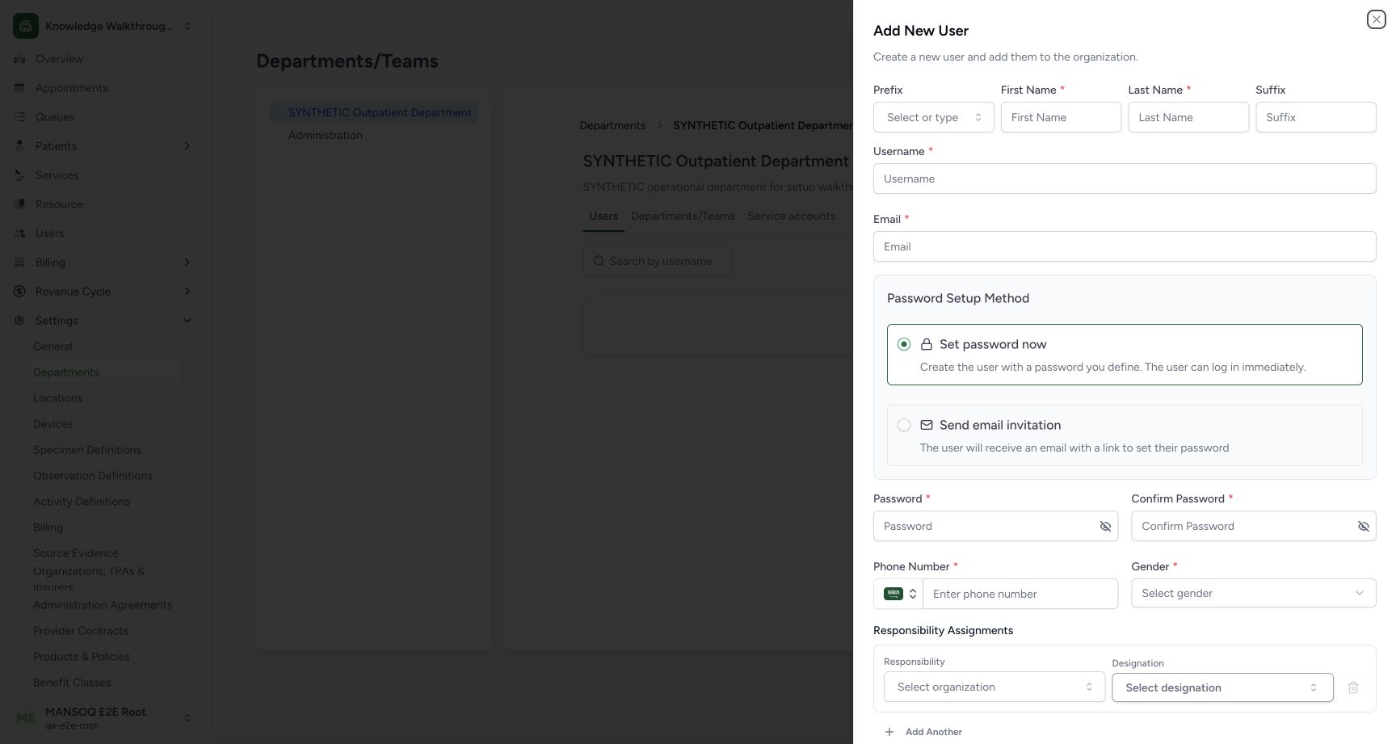Screen dimensions: 1396x744
Task: Click the Settings gear icon
Action: tap(19, 321)
